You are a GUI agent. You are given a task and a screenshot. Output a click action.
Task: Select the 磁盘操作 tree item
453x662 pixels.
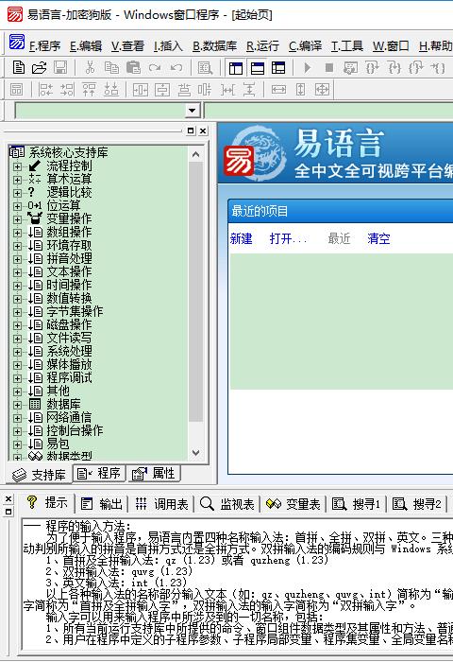69,324
